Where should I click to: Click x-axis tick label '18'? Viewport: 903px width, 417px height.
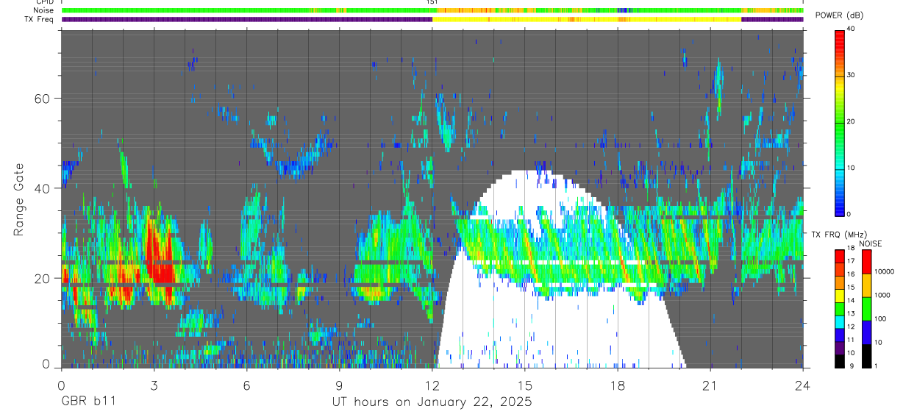618,385
